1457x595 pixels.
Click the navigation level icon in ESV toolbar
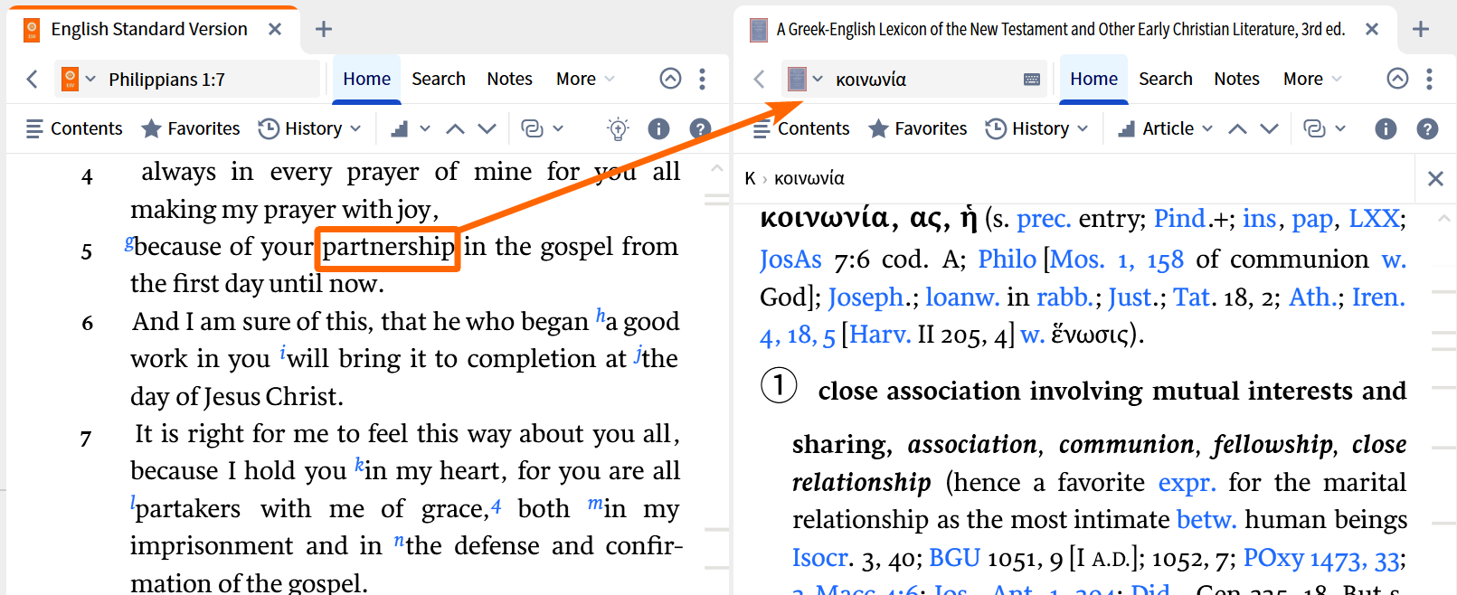coord(399,129)
